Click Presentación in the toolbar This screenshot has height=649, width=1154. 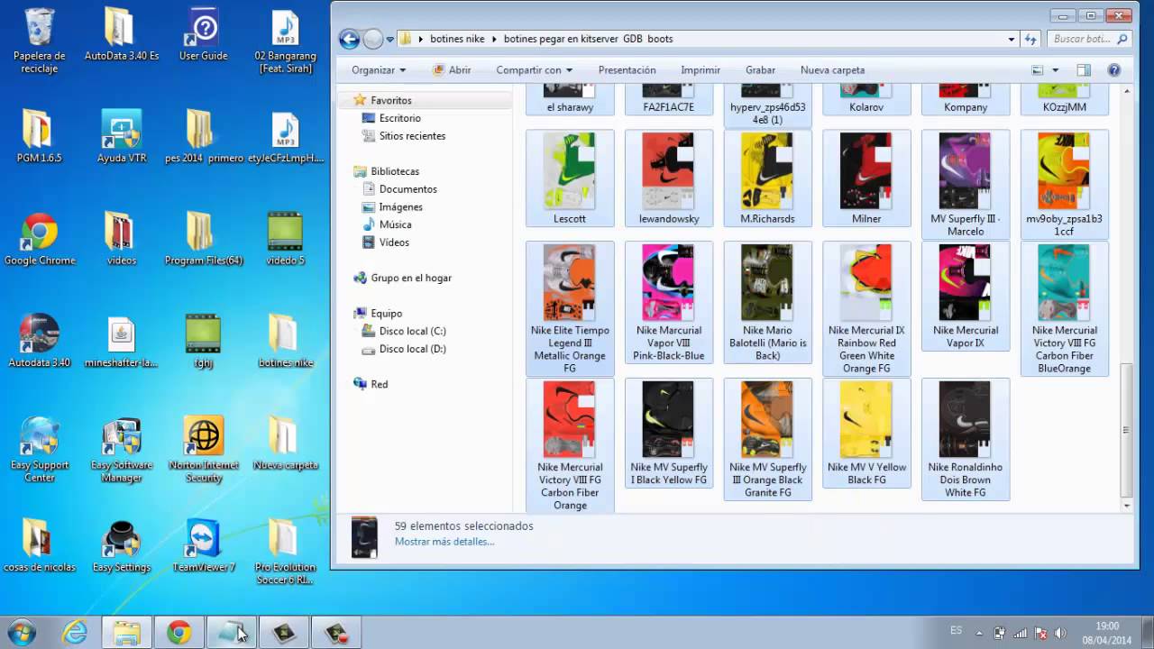point(627,70)
